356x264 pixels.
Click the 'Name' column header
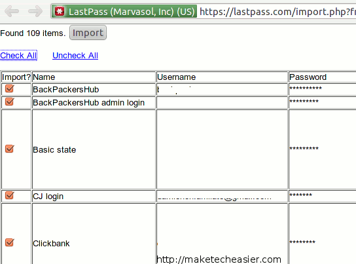pos(94,77)
